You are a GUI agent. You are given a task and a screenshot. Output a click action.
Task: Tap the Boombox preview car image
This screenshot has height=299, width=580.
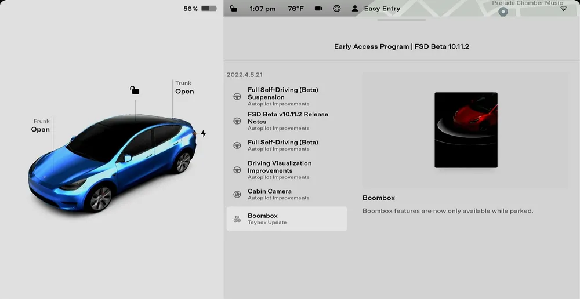pyautogui.click(x=466, y=130)
